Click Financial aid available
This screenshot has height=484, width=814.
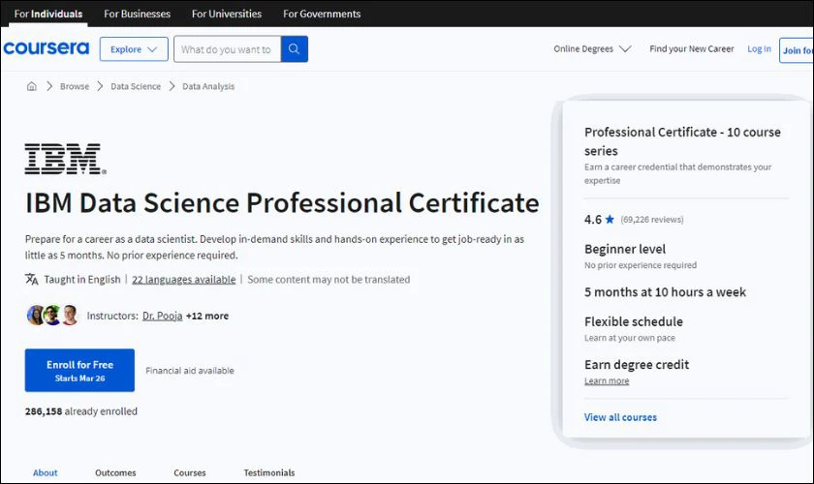point(190,371)
